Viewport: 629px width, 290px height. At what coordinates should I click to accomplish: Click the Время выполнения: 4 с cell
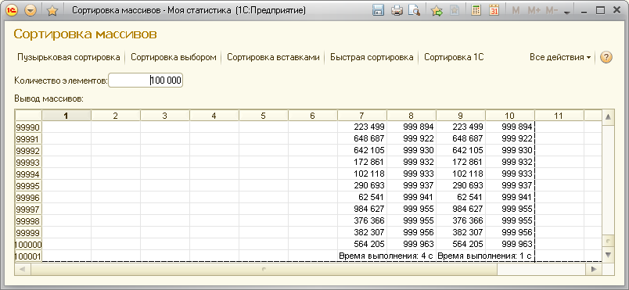click(386, 256)
